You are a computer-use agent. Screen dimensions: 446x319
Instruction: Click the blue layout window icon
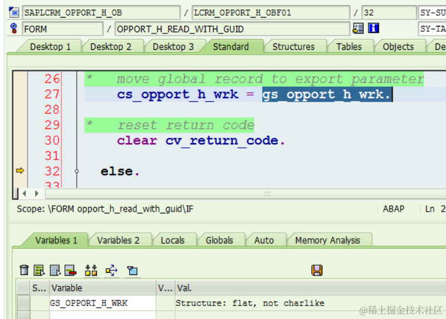pyautogui.click(x=132, y=270)
